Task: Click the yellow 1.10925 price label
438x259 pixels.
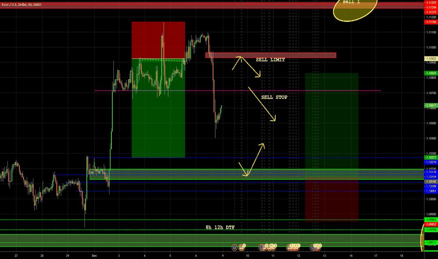Action: click(430, 58)
